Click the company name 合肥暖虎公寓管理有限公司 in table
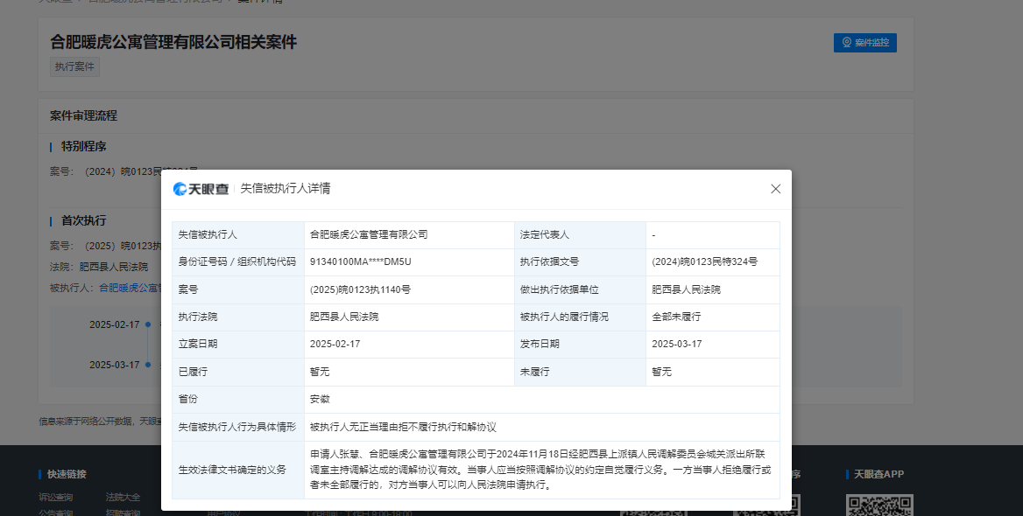Viewport: 1023px width, 516px height. coord(369,234)
